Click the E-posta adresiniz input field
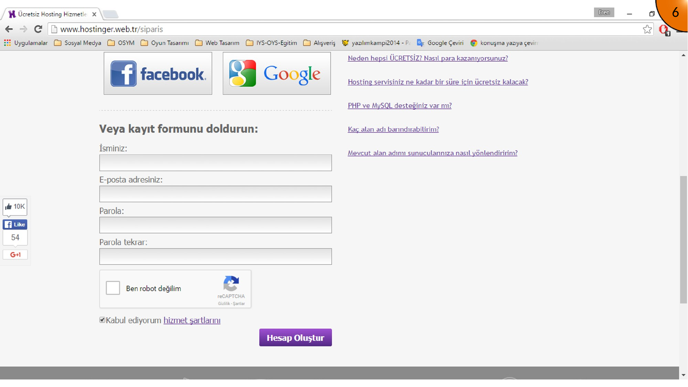This screenshot has width=688, height=387. click(216, 194)
